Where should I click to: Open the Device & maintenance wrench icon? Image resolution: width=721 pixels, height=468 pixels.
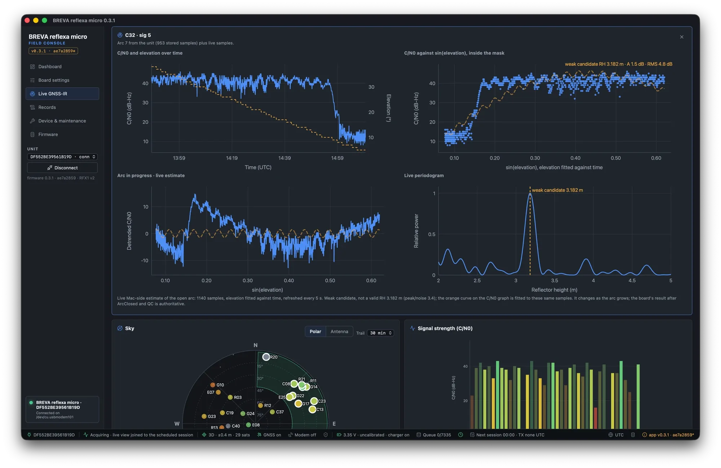(x=32, y=121)
